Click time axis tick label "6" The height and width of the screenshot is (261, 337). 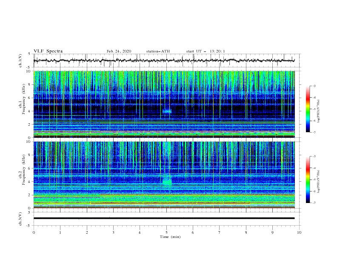(193, 232)
